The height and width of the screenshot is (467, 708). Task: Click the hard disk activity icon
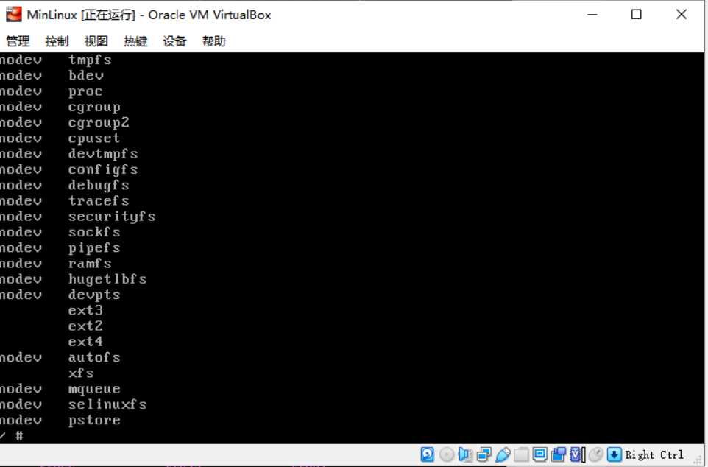tap(427, 454)
